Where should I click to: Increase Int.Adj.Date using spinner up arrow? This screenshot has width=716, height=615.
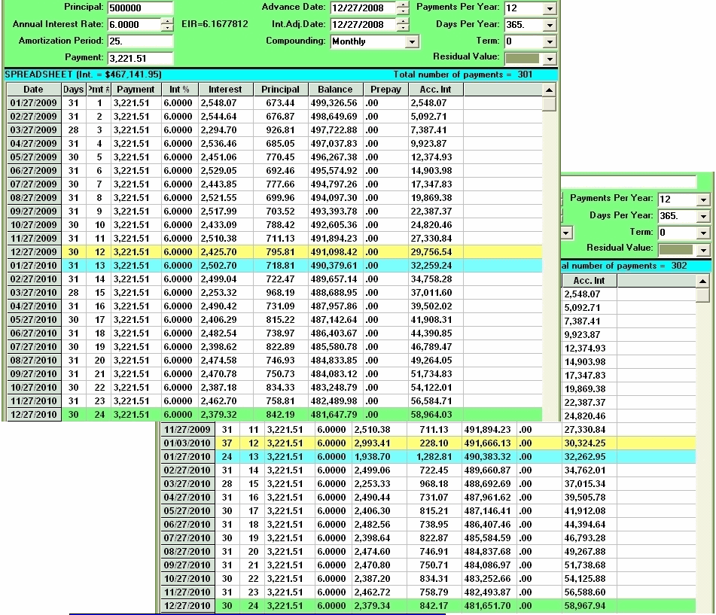point(403,21)
